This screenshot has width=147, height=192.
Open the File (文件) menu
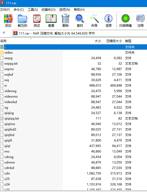5,10
